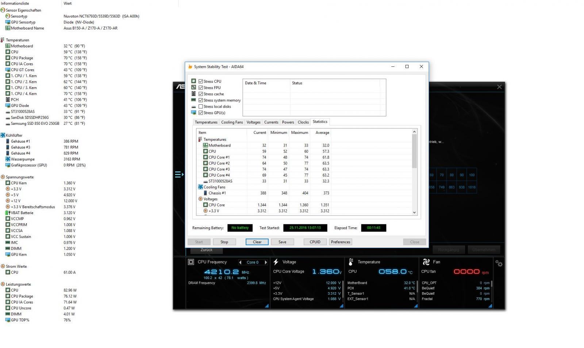
Task: Click the GPU Diode monitor icon
Action: [x=8, y=105]
